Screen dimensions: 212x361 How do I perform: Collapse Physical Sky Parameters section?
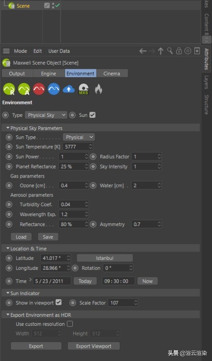pyautogui.click(x=8, y=128)
